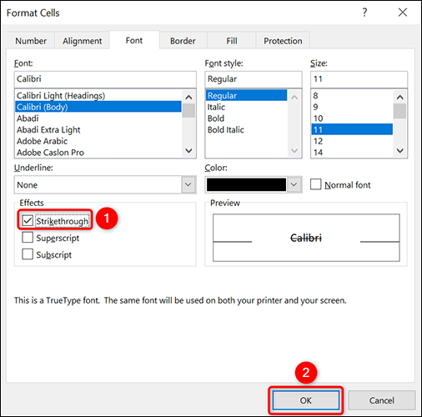Image resolution: width=422 pixels, height=417 pixels.
Task: Click the Font name input field
Action: pyautogui.click(x=105, y=79)
